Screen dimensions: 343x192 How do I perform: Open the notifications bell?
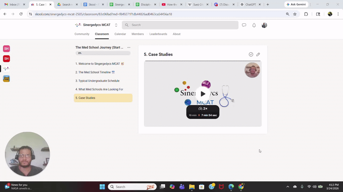(254, 25)
